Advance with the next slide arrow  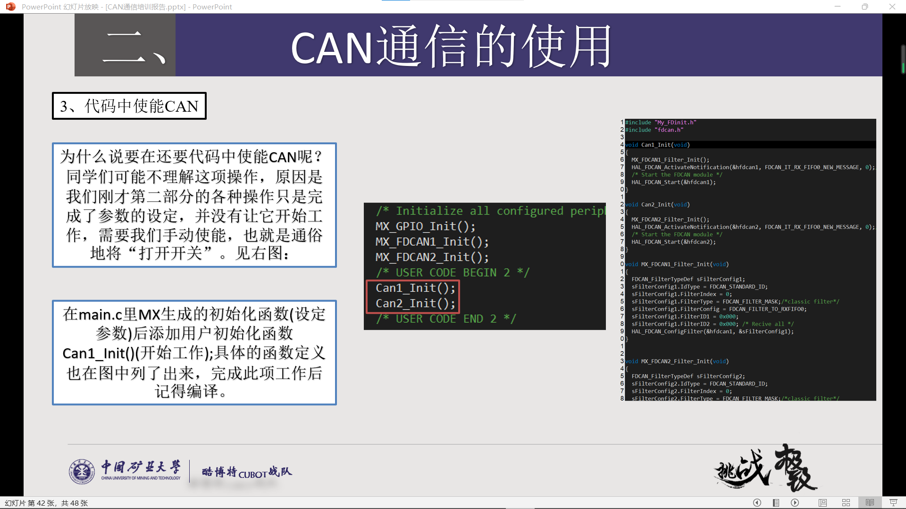795,502
